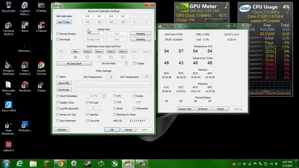Open capture-1 file on desktop
This screenshot has height=168, width=299.
click(x=8, y=146)
